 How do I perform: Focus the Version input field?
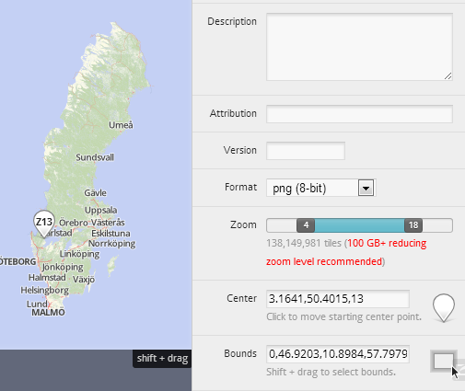pos(306,151)
